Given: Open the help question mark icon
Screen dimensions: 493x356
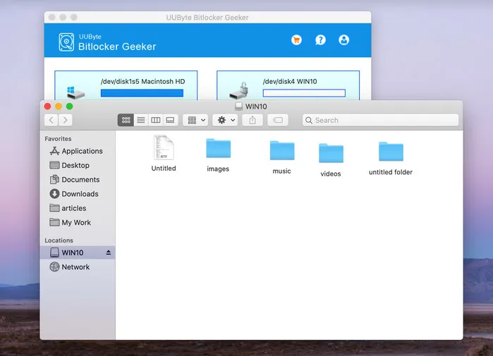Looking at the screenshot, I should (x=320, y=40).
